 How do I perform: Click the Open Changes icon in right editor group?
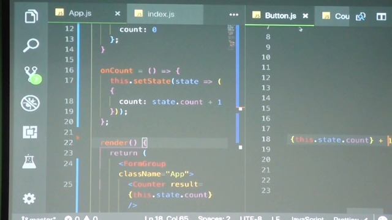tap(361, 16)
